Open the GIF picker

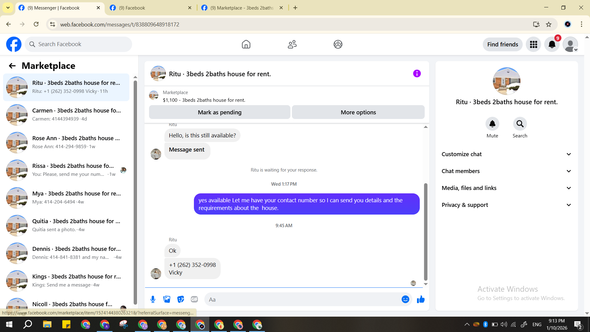194,299
